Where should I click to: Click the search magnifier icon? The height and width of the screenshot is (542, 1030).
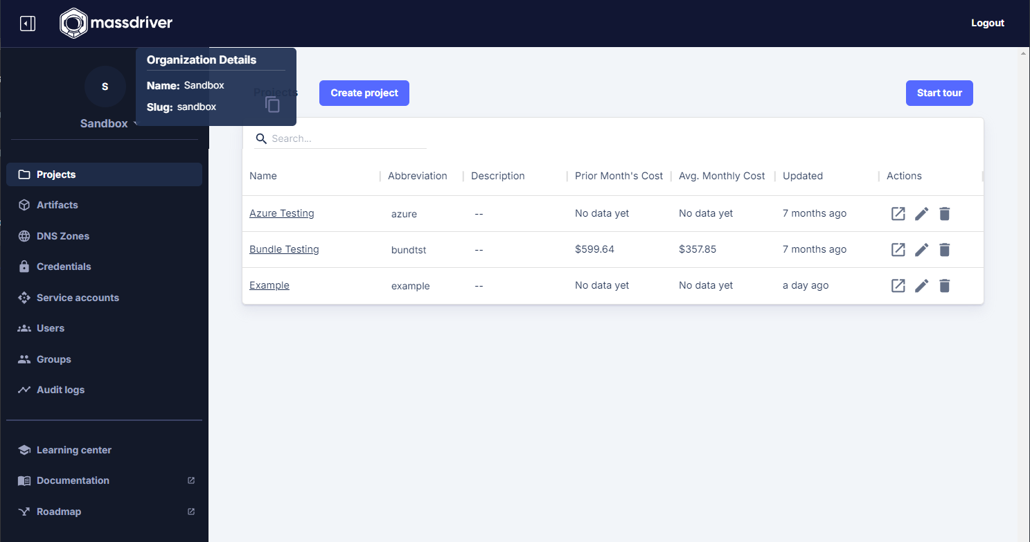pyautogui.click(x=261, y=138)
